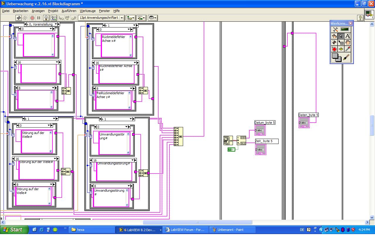Screen dimensions: 375x249
Task: Open the Align Objects dropdown
Action: 131,18
